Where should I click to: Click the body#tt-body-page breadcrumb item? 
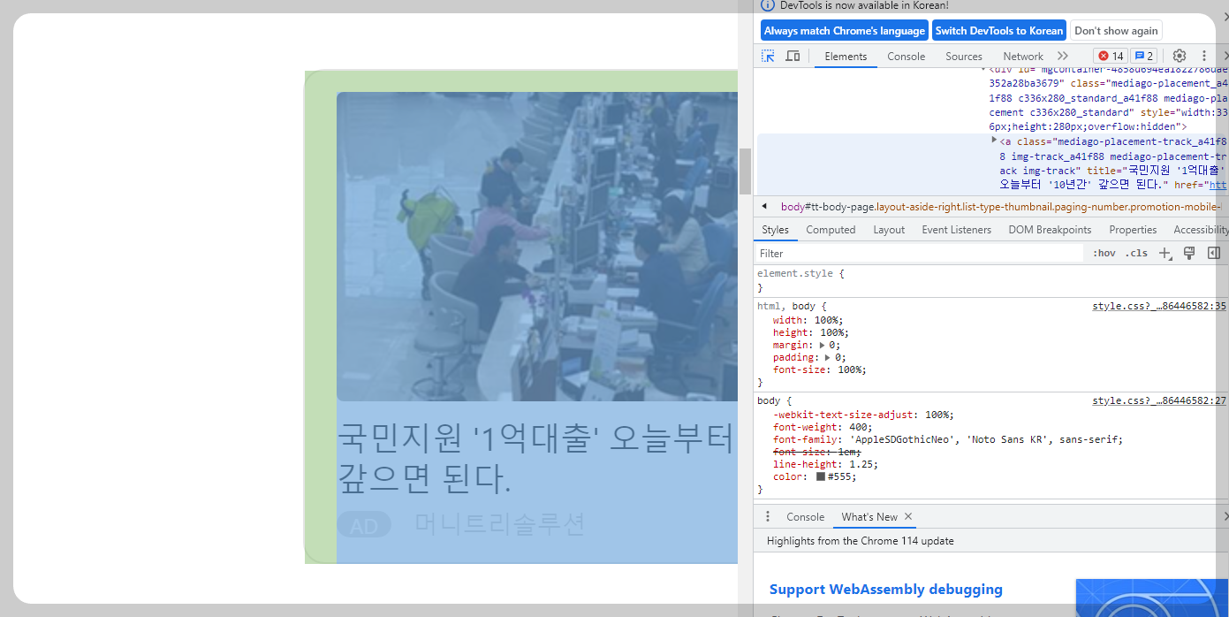click(x=1003, y=206)
